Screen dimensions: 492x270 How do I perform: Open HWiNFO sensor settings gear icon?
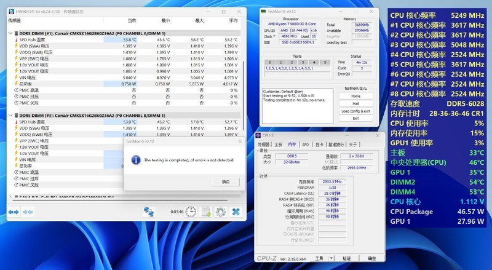coord(220,212)
